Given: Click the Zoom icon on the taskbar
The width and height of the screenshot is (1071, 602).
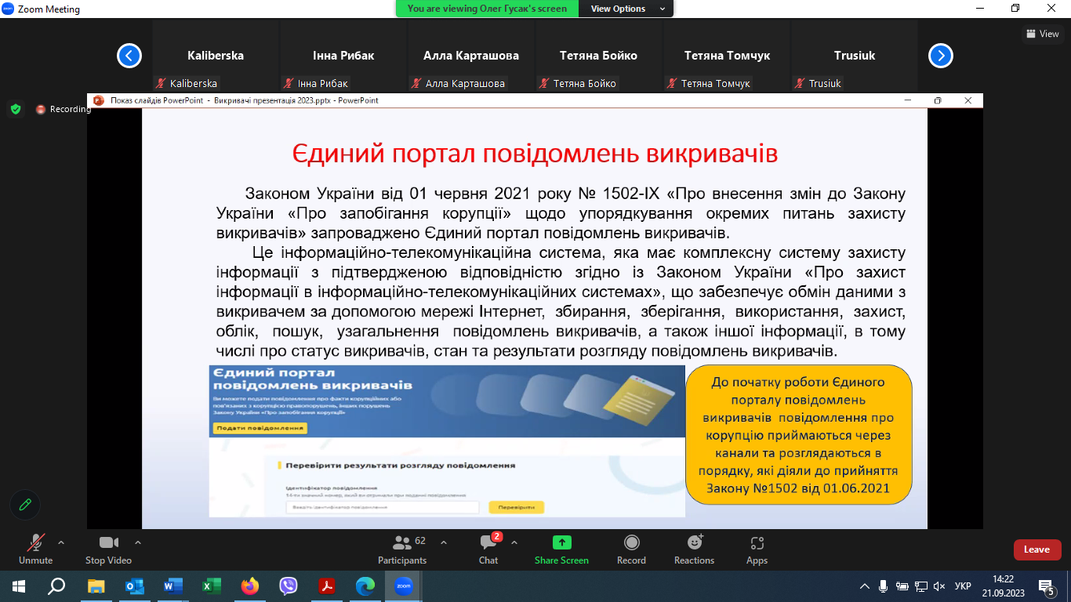Looking at the screenshot, I should click(403, 586).
